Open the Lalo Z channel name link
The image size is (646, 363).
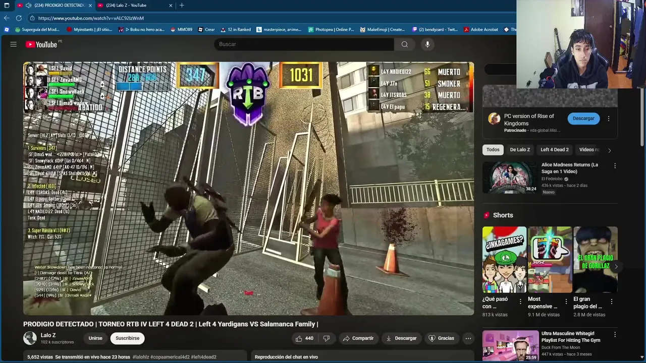click(48, 335)
